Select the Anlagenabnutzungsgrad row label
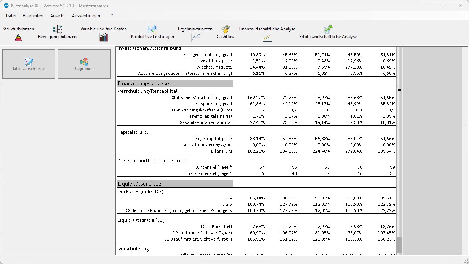Viewport: 469px width, 264px height. coord(207,55)
